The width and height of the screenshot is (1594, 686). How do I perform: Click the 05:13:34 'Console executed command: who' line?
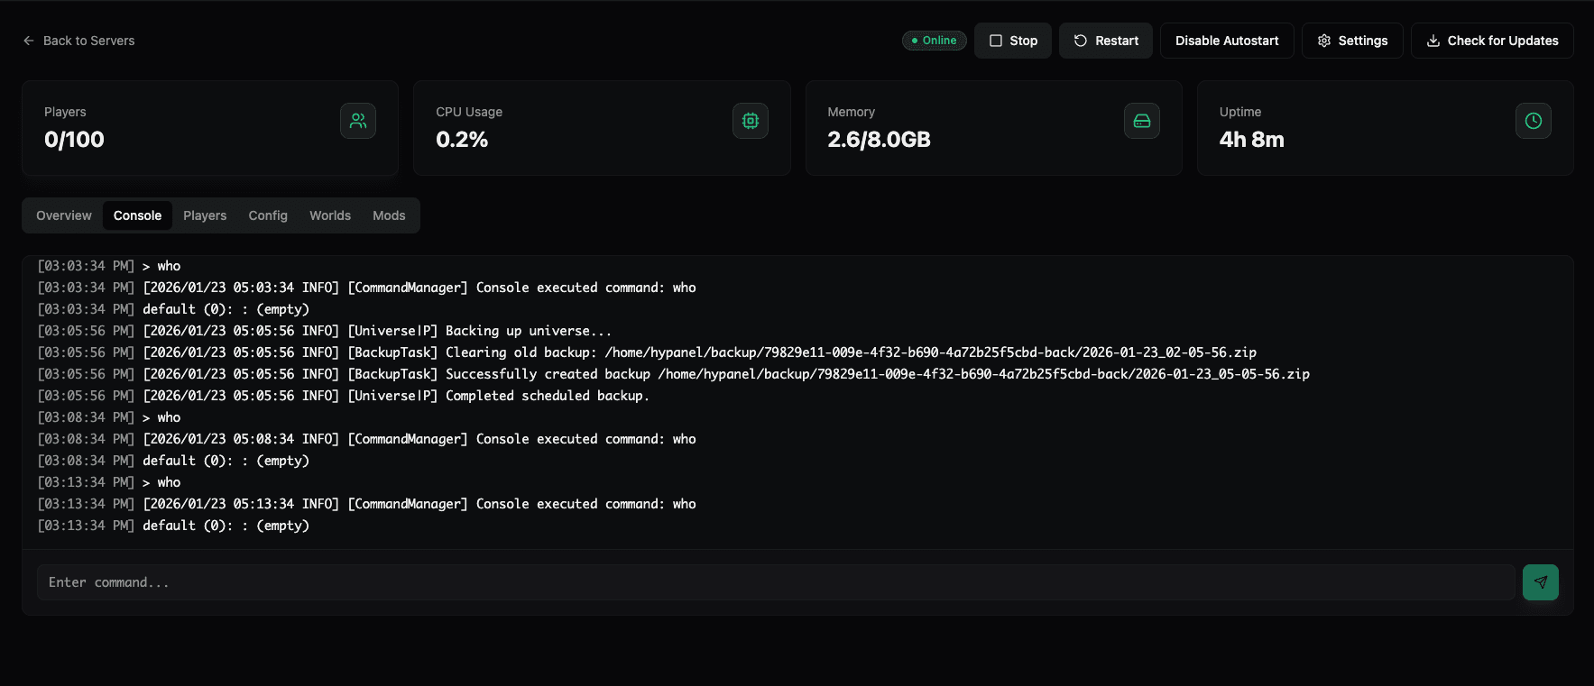coord(366,504)
